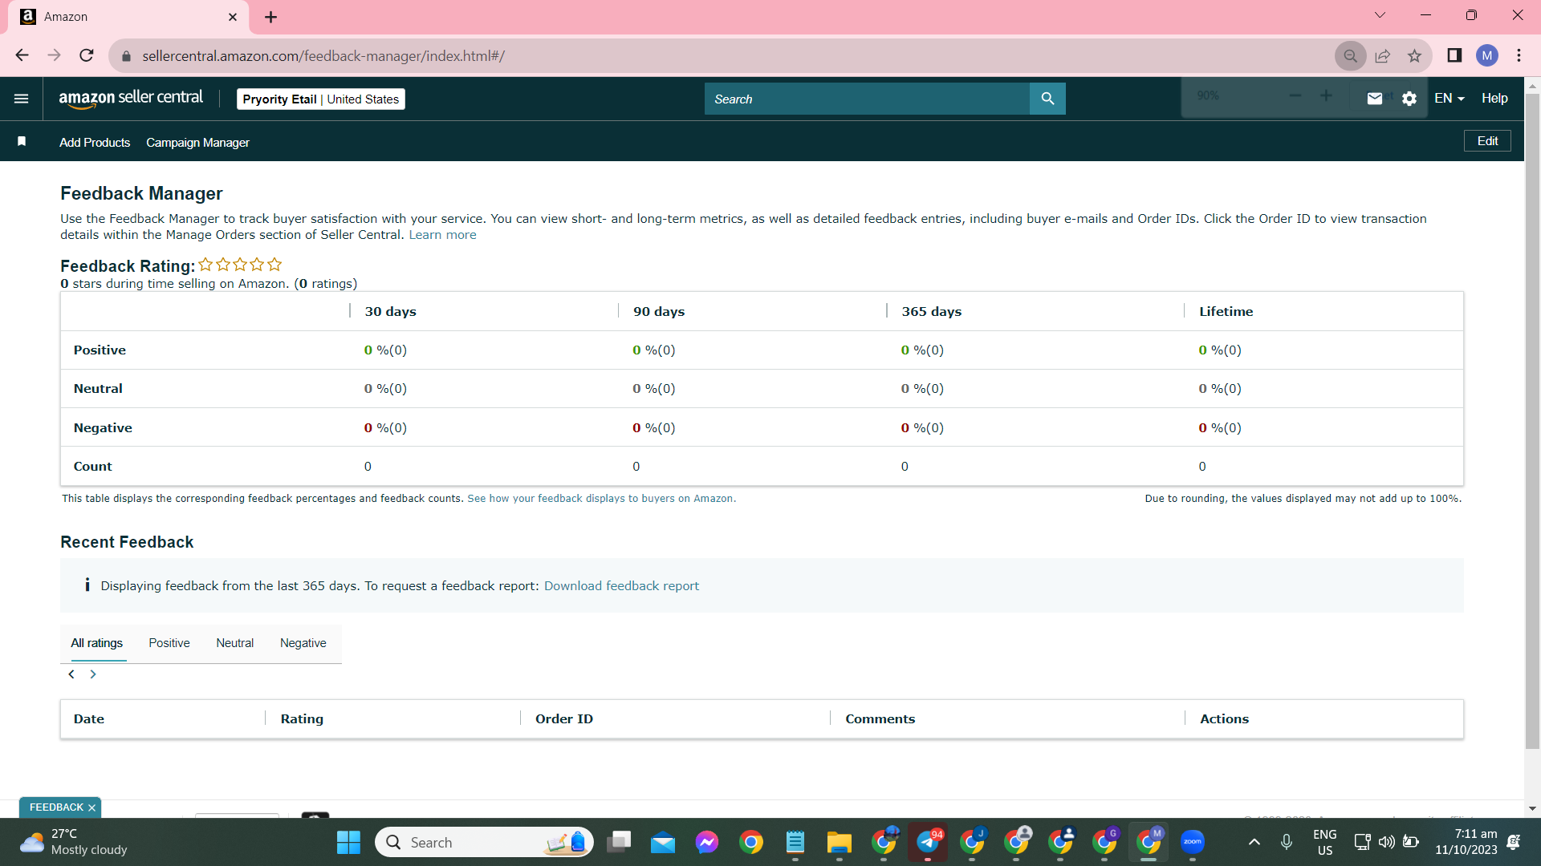1541x866 pixels.
Task: Click the Amazon Seller Central logo
Action: [x=131, y=99]
